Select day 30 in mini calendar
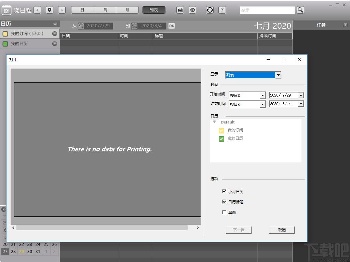350x262 pixels. [x=30, y=251]
